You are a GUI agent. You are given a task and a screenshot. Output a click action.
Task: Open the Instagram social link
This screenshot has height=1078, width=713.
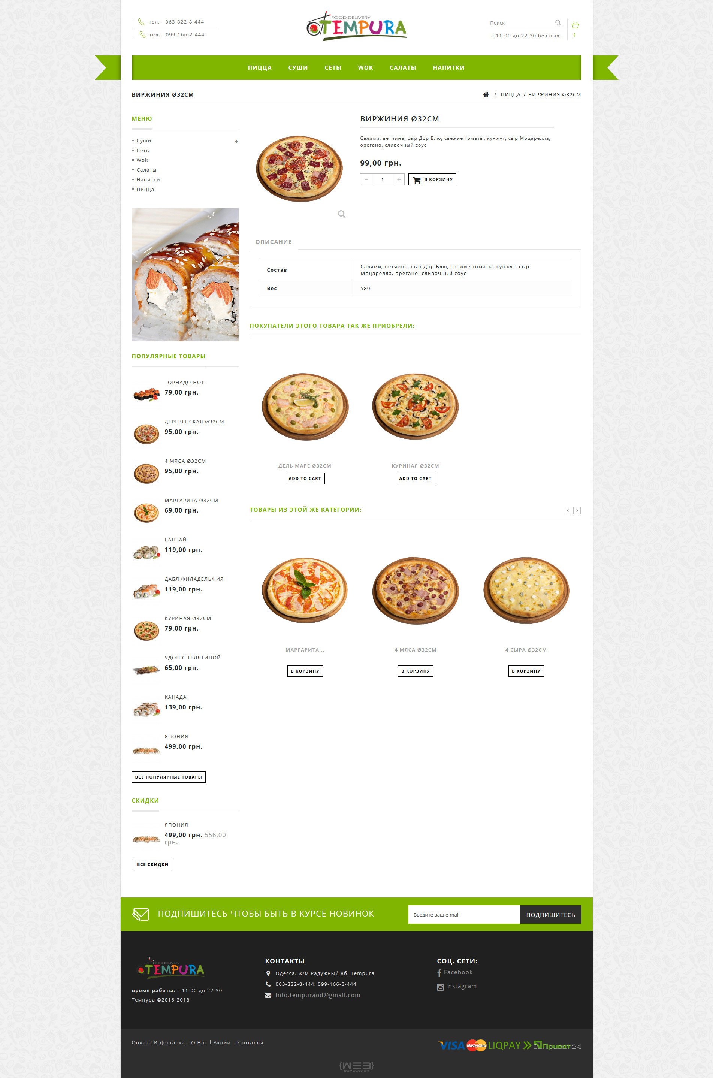[x=457, y=986]
